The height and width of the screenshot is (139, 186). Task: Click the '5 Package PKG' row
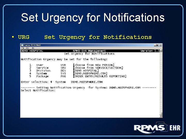(48, 76)
